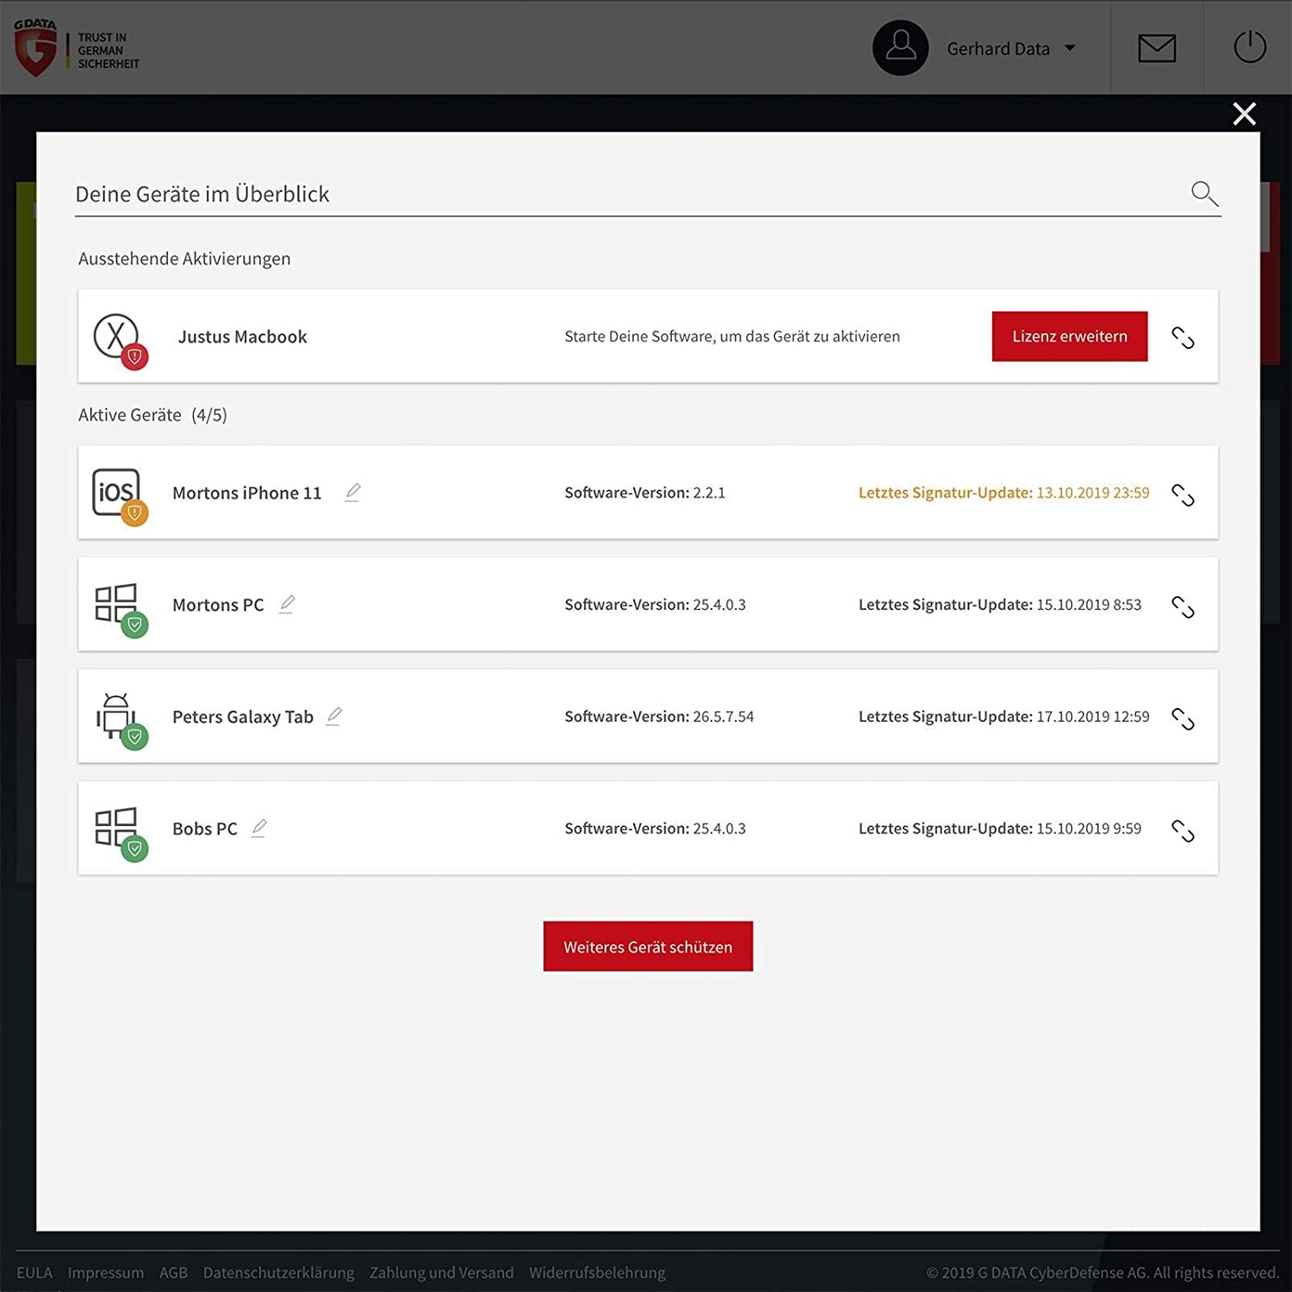Unlink the Justus Macbook device
1292x1292 pixels.
click(x=1183, y=338)
